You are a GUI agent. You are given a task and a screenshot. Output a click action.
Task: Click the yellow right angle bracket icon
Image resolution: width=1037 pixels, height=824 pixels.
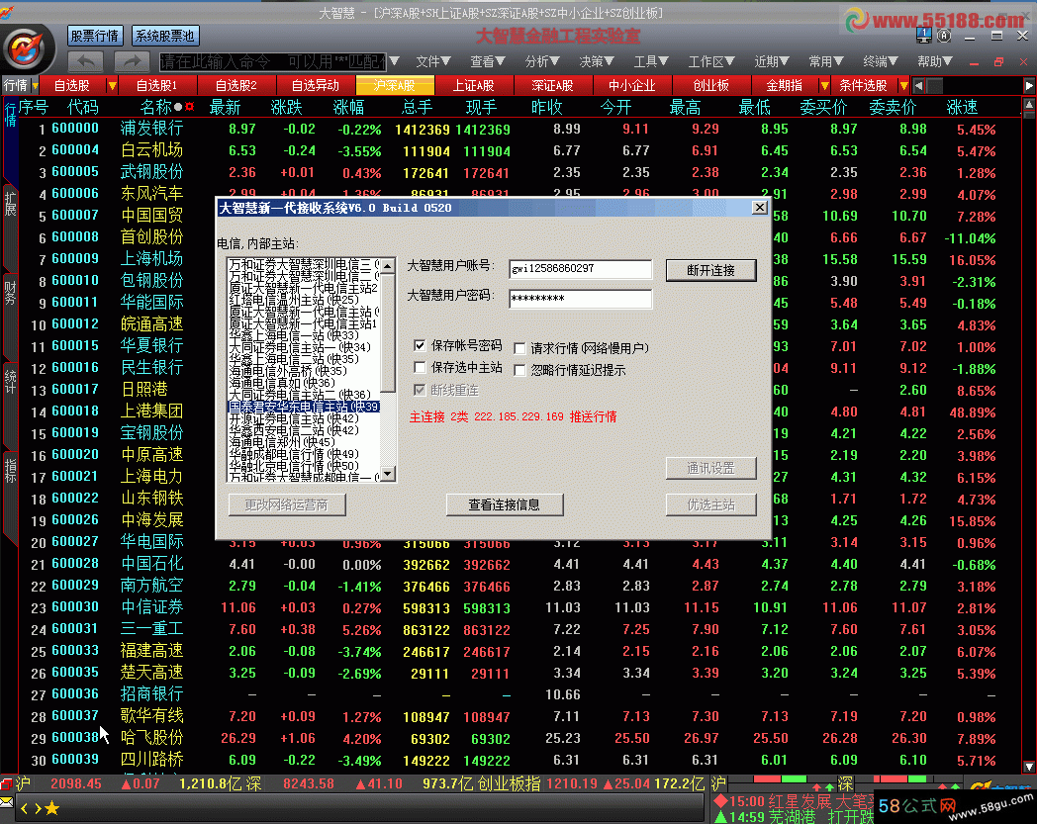(38, 808)
